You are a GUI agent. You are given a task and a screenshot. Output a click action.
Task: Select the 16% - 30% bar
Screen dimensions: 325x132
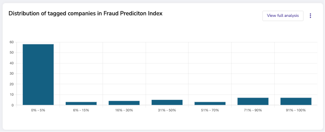point(124,103)
